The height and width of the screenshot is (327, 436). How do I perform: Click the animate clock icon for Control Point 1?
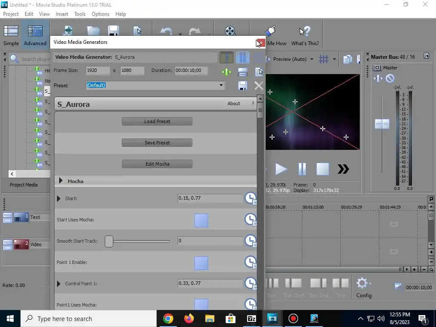(250, 283)
